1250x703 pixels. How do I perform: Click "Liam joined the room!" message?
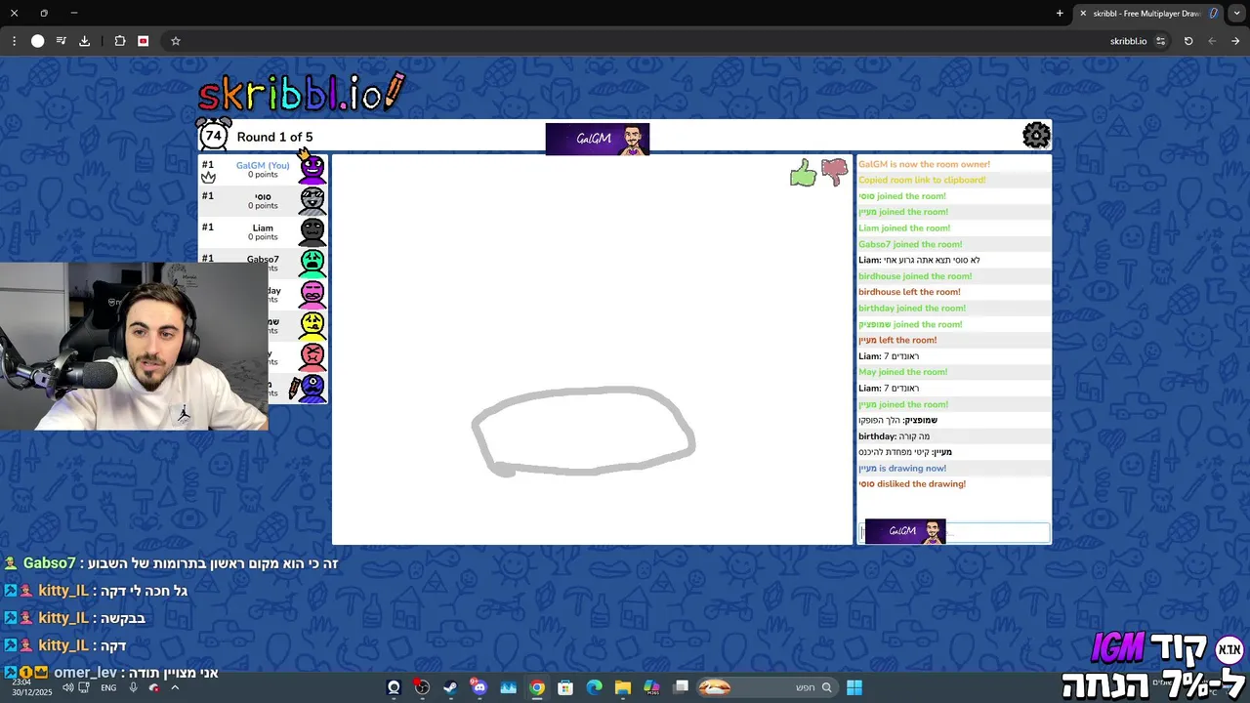click(904, 228)
